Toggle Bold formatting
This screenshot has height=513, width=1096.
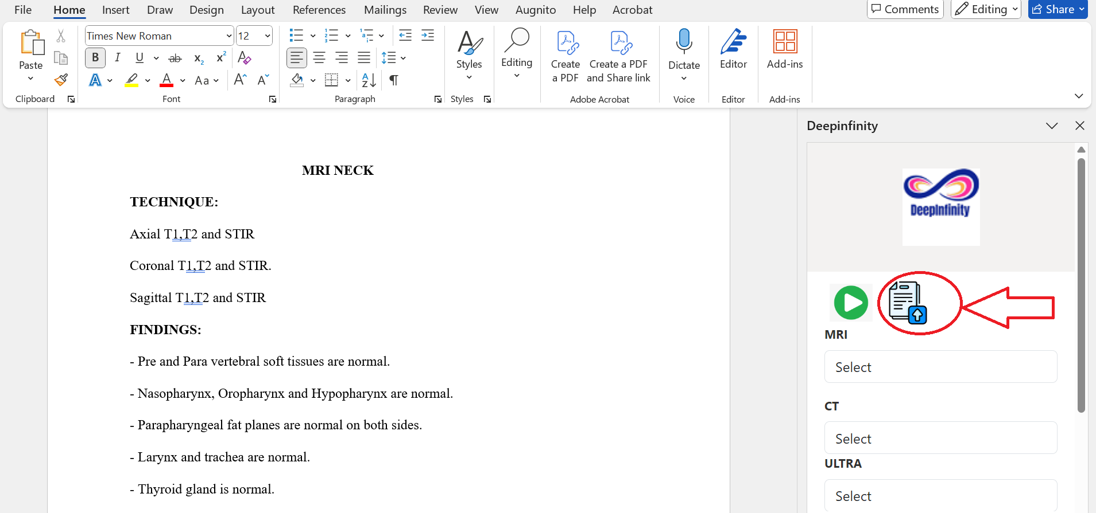click(x=95, y=58)
